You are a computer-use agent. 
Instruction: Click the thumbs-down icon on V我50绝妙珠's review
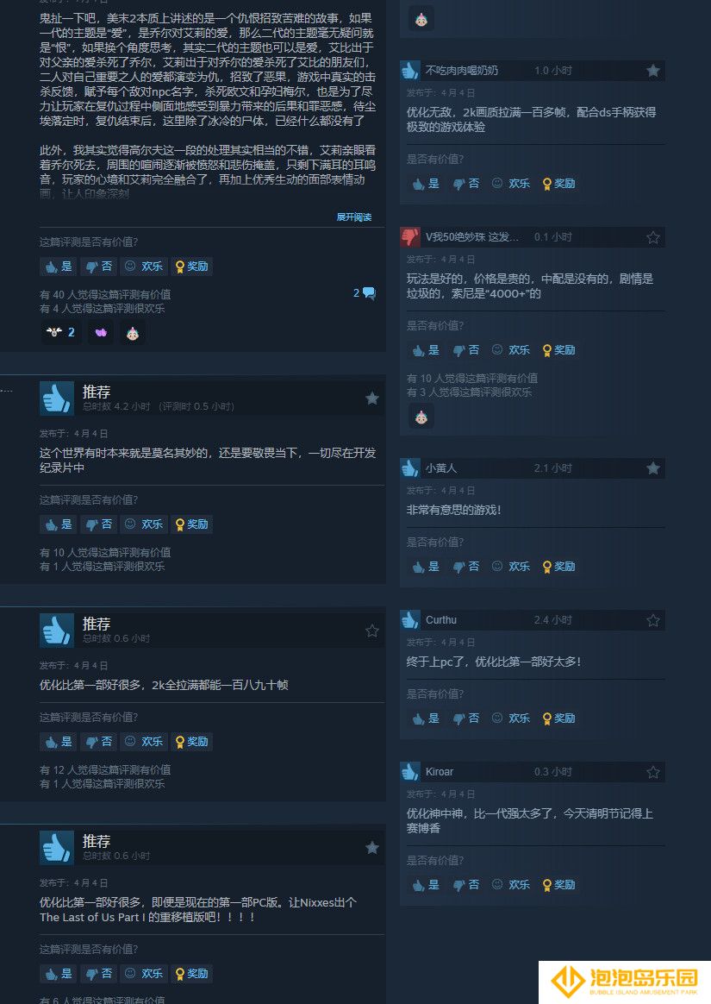[x=410, y=237]
